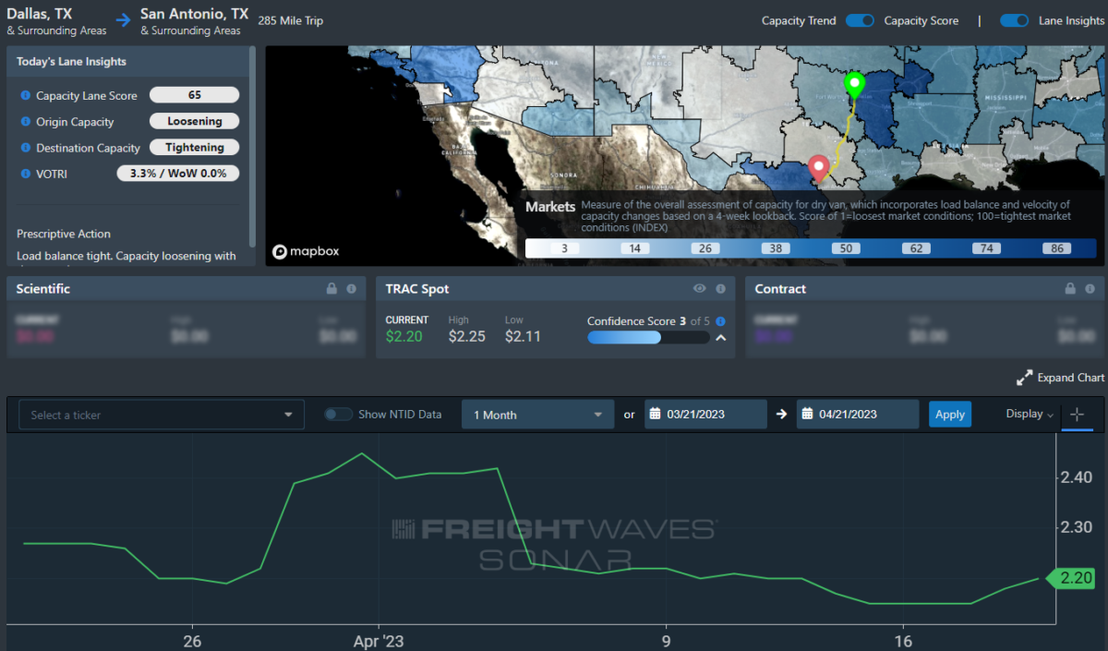Click the Confidence Score progress bar

click(x=648, y=338)
